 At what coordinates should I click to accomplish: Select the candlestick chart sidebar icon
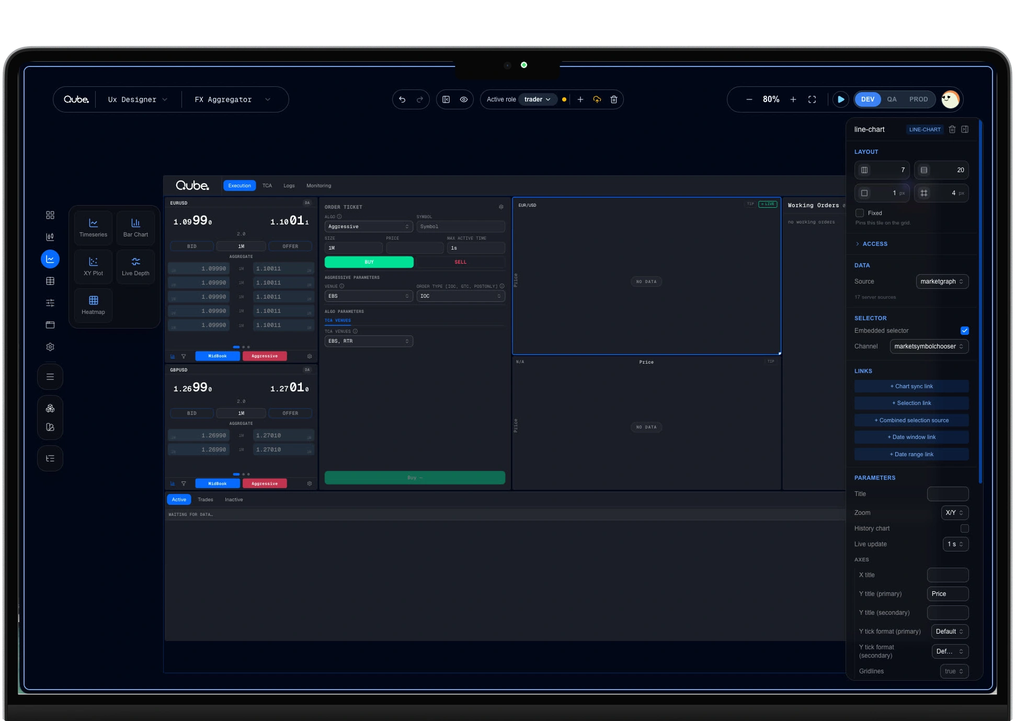pos(50,237)
